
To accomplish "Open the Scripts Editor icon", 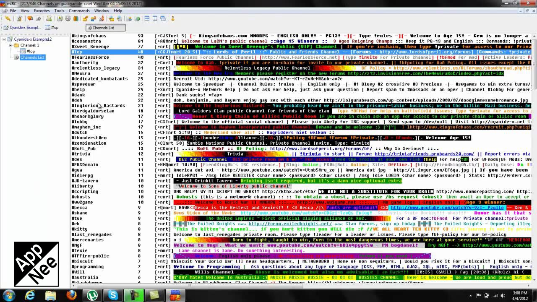I will coord(49,18).
